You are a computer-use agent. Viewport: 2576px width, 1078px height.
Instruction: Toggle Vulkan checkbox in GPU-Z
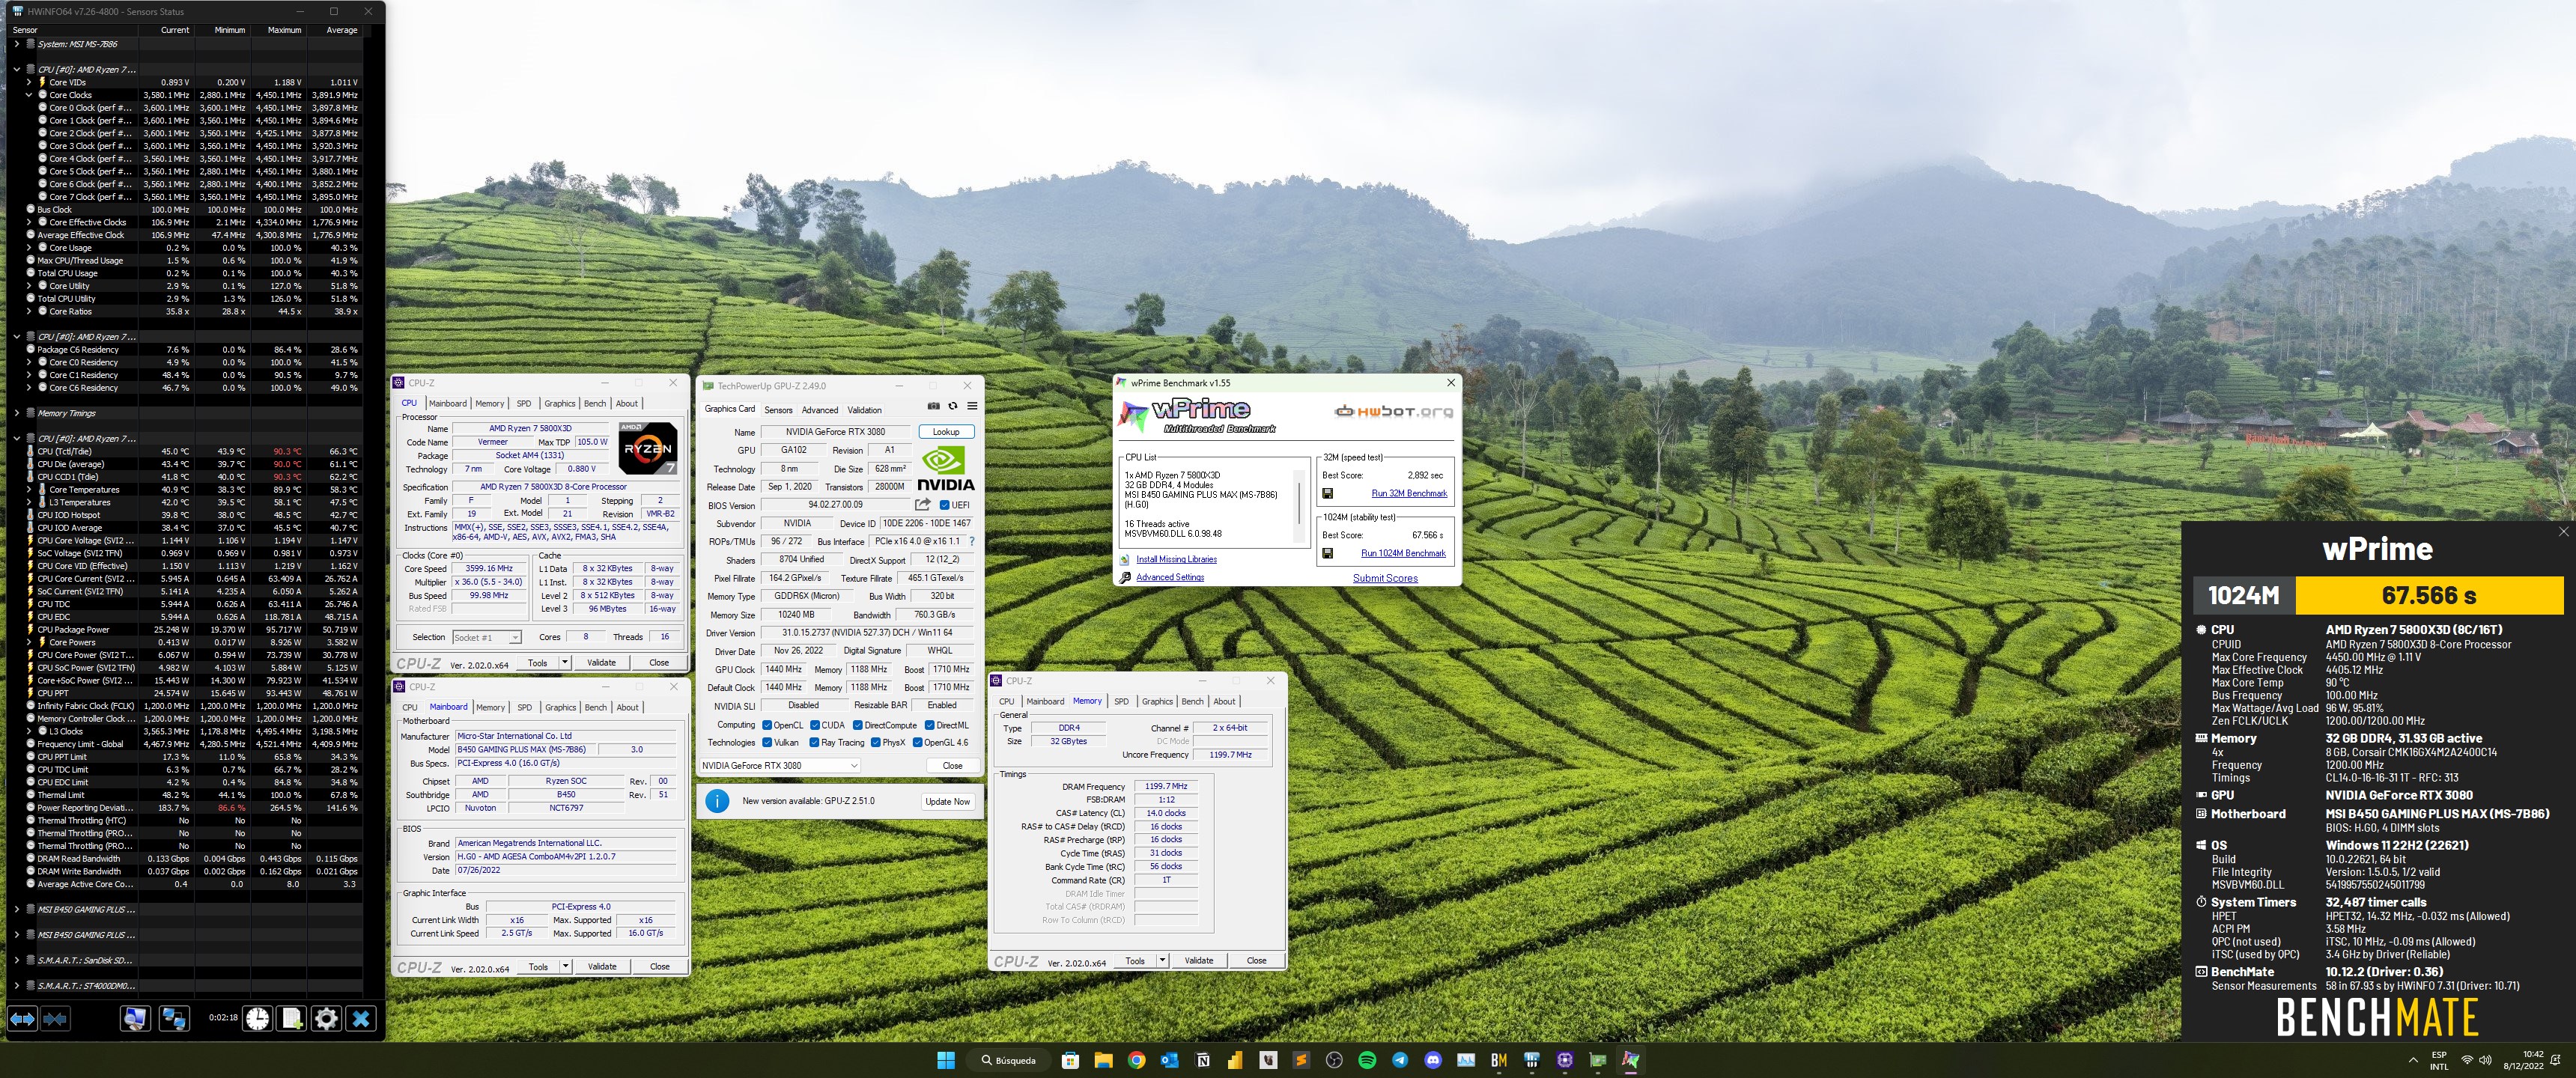tap(767, 742)
